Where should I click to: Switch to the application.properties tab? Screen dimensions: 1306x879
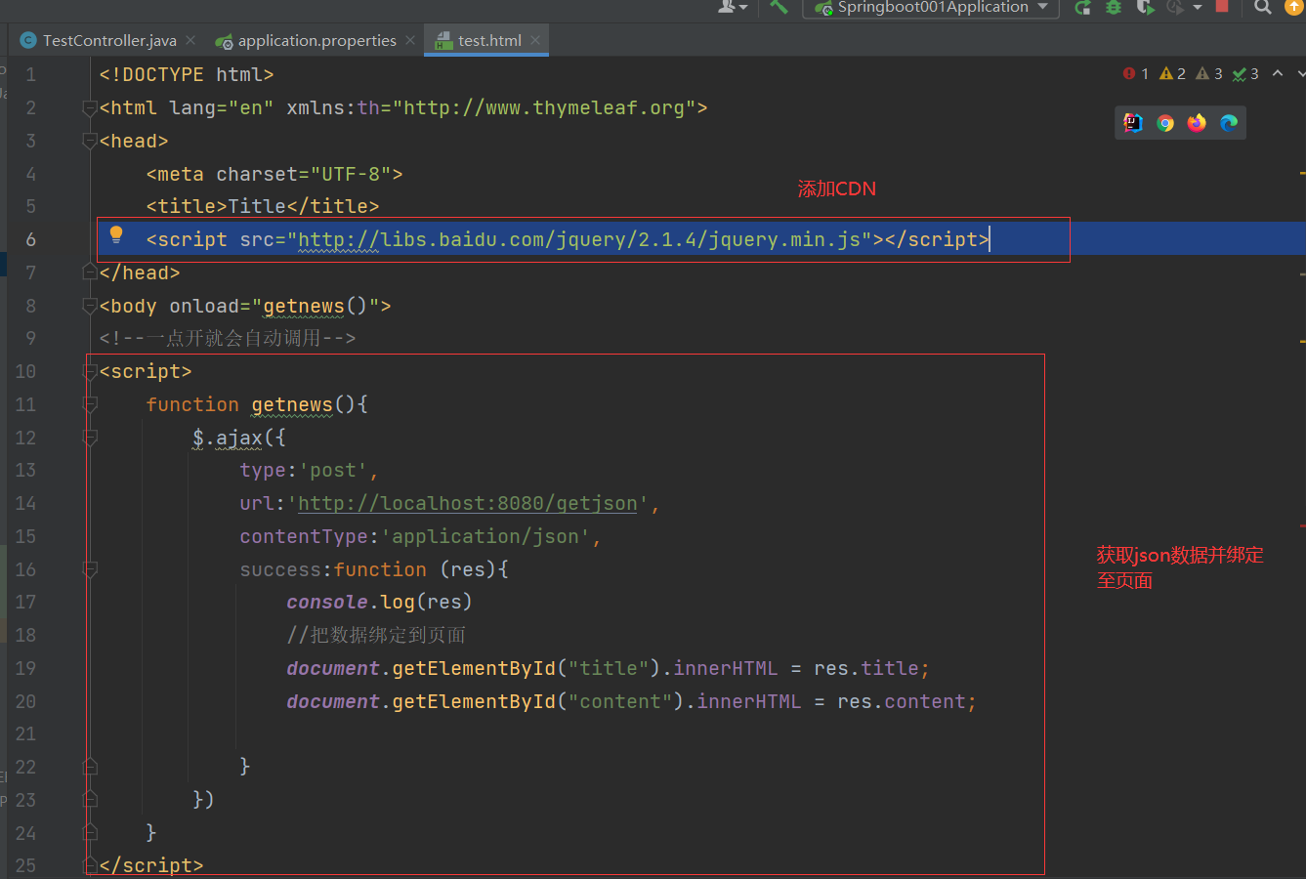pyautogui.click(x=307, y=40)
